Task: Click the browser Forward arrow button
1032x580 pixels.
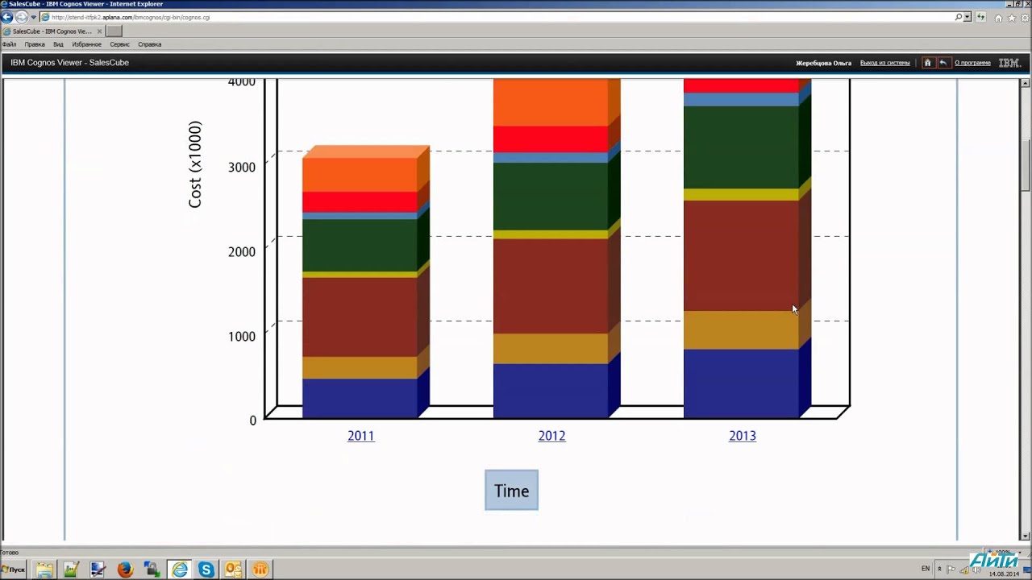Action: click(x=22, y=17)
